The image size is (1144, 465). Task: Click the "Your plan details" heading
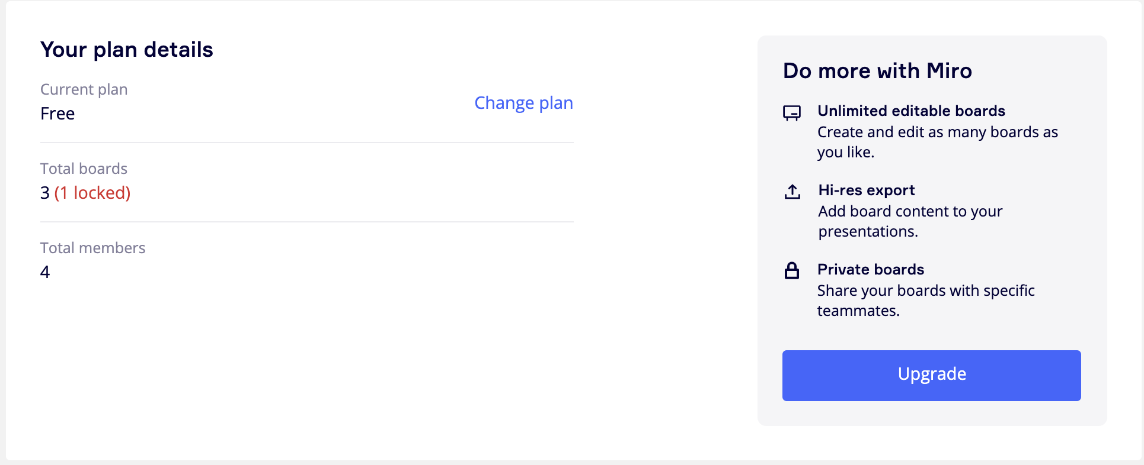[x=127, y=50]
